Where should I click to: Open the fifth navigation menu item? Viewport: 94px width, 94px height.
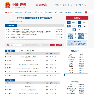(x=49, y=12)
